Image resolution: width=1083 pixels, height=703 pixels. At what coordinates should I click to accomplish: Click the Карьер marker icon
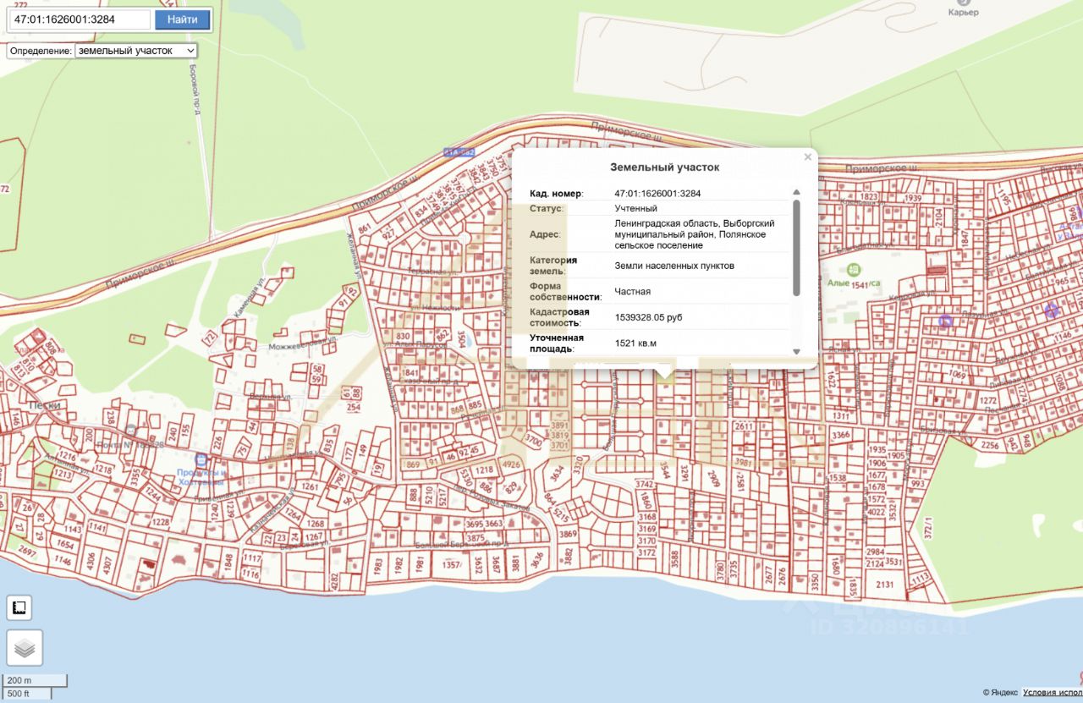(963, 3)
